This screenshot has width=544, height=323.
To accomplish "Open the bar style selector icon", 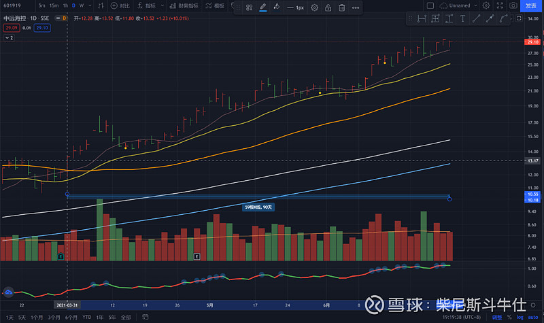I will (x=101, y=5).
